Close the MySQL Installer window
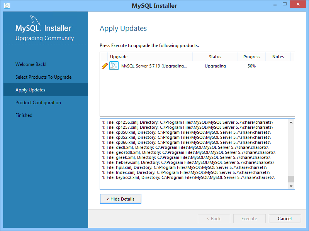Viewport: 309px width, 231px height. [x=298, y=4]
